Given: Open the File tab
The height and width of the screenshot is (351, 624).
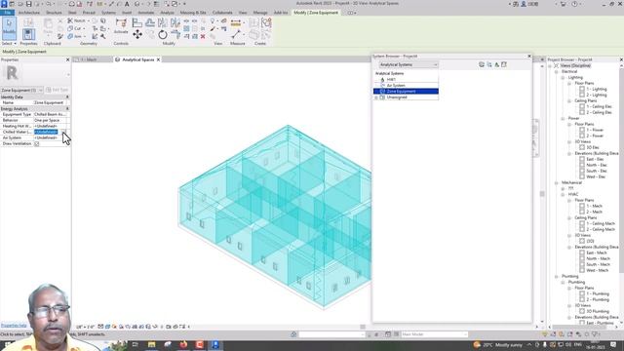Looking at the screenshot, I should [x=7, y=13].
